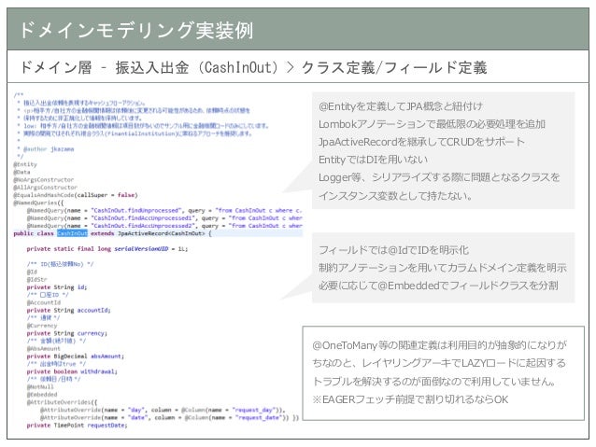Select the '@AllArgsConstructor' annotation
Screen dimensions: 596x447
coord(45,188)
